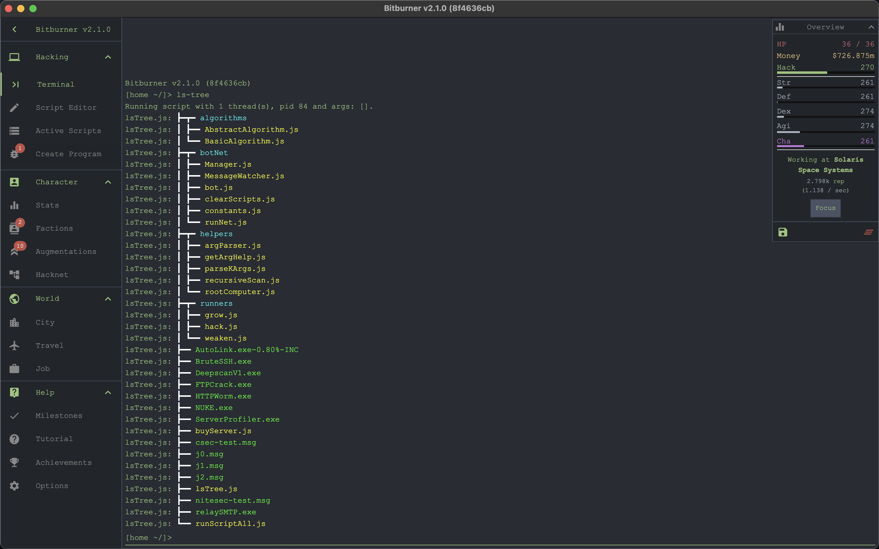Click the Focus button at Solaris Space Systems
Image resolution: width=879 pixels, height=549 pixels.
tap(825, 208)
